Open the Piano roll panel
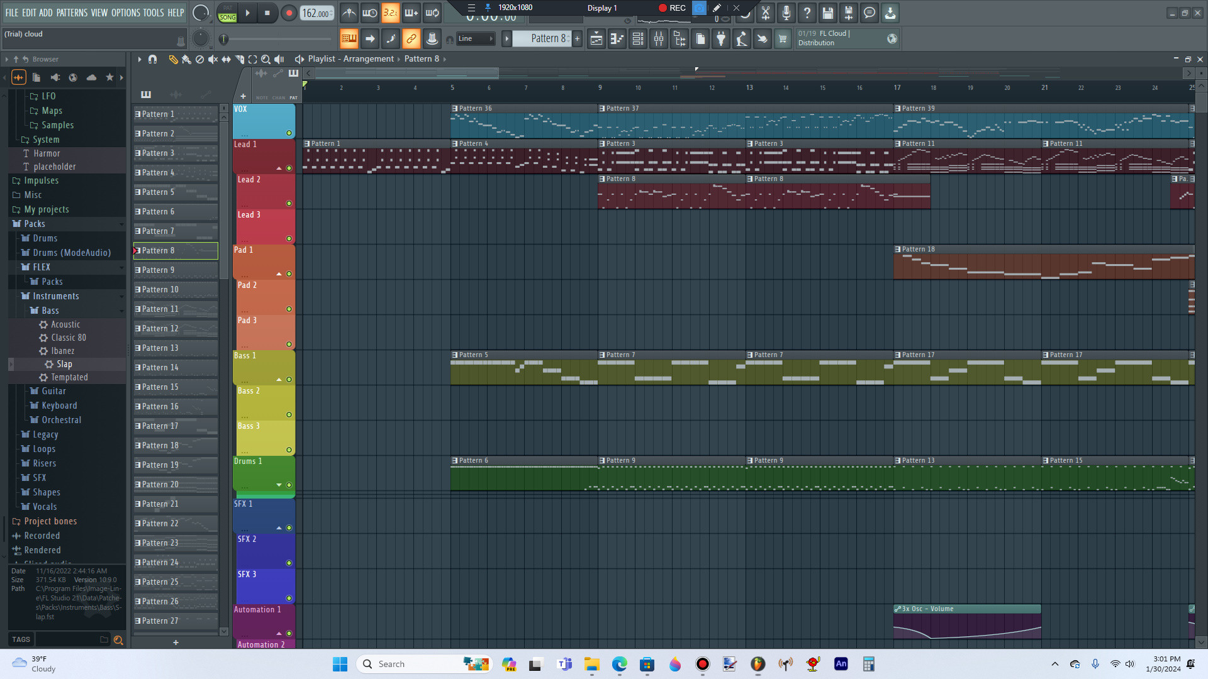This screenshot has width=1208, height=679. click(617, 39)
